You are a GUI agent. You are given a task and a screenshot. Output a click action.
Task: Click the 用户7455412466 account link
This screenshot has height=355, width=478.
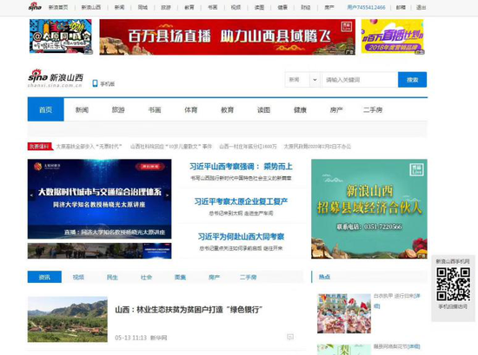[366, 7]
